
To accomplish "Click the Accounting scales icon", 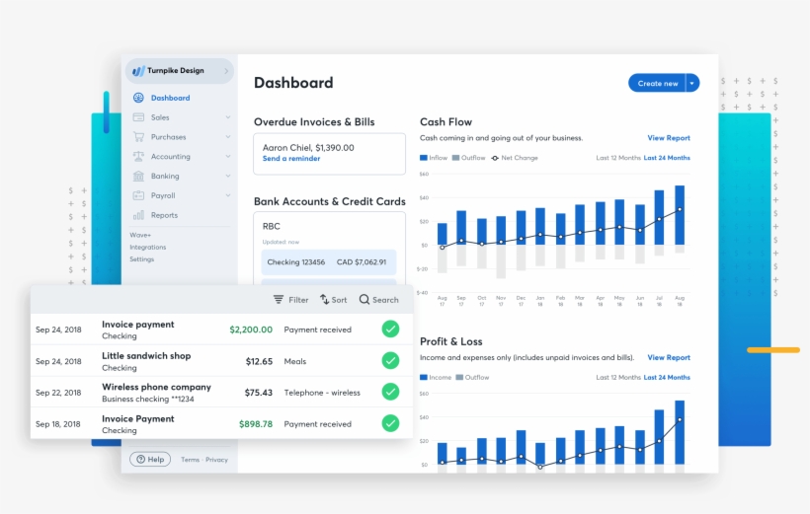I will point(138,156).
